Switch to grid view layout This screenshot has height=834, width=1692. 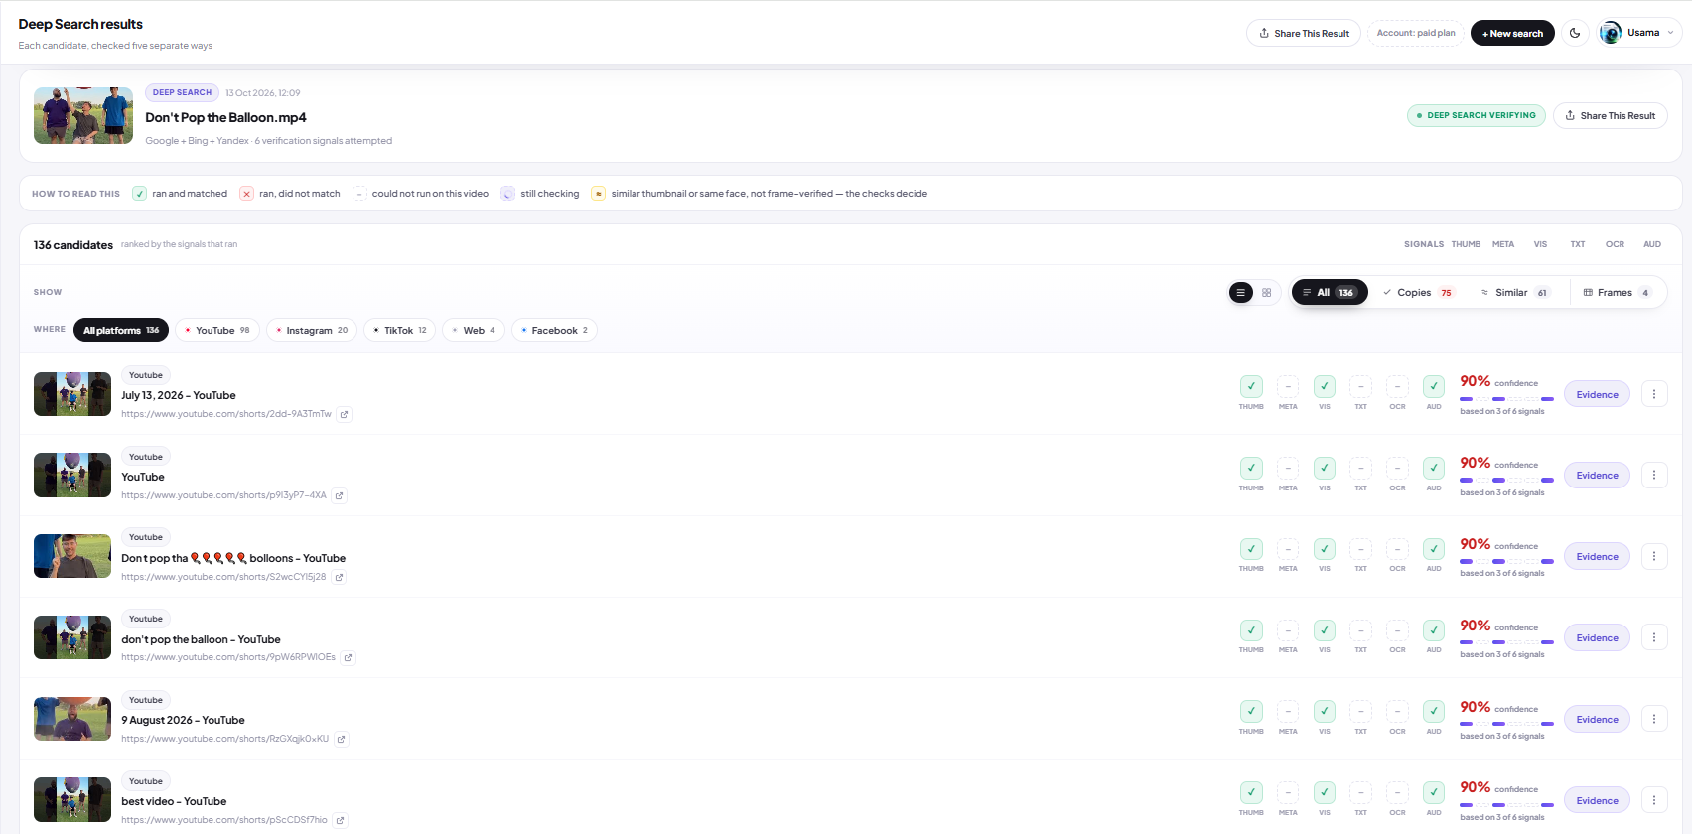click(1267, 293)
